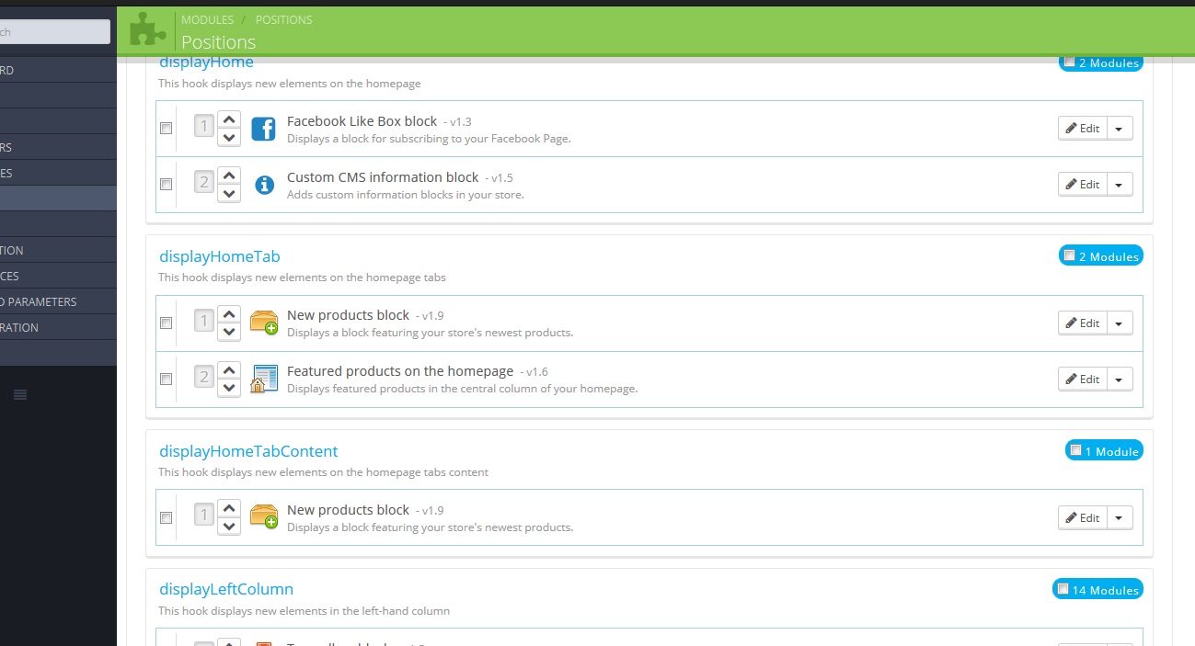Focus the sidebar search field

coord(53,31)
